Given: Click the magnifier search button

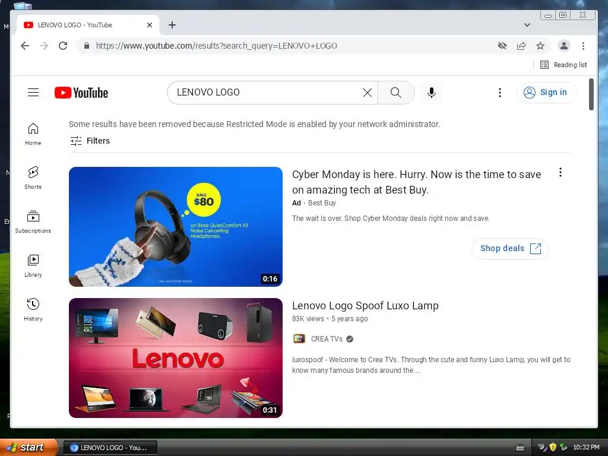Looking at the screenshot, I should (395, 92).
